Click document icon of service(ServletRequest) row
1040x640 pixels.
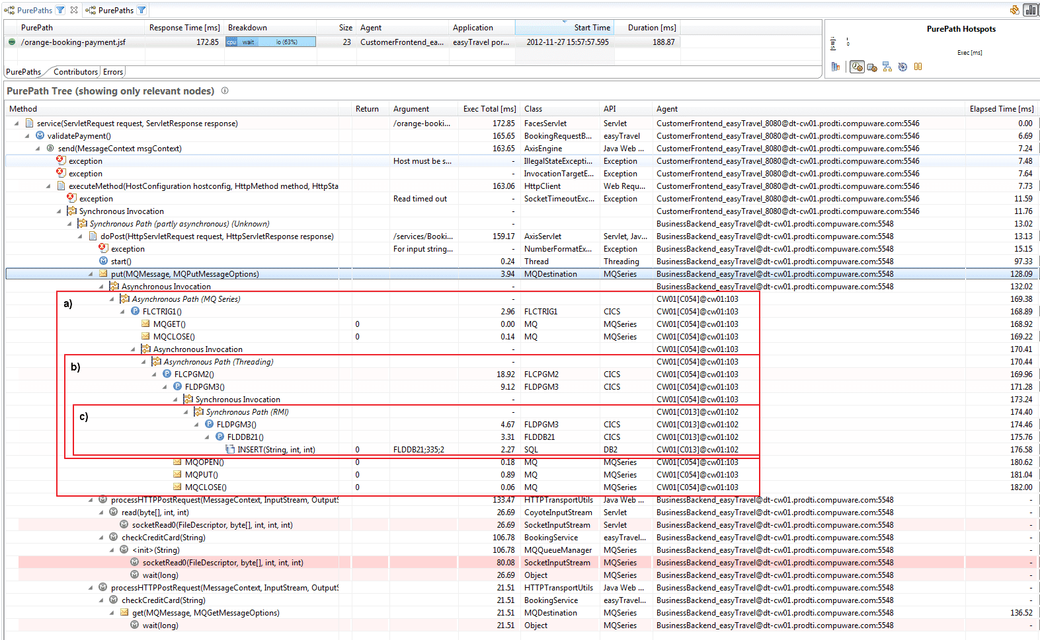29,123
